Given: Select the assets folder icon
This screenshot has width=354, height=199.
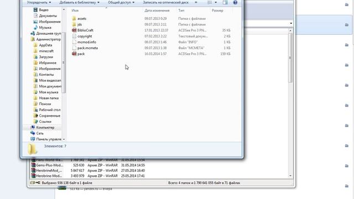Looking at the screenshot, I should coord(74,18).
